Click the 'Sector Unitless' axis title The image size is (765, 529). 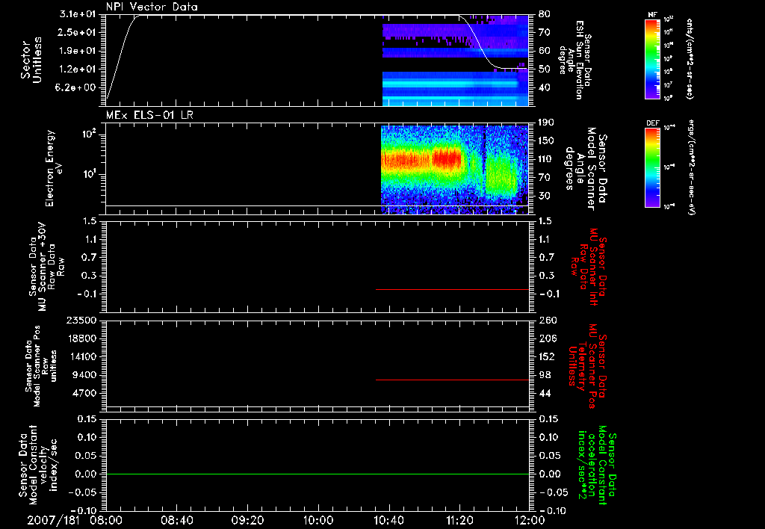[x=31, y=60]
